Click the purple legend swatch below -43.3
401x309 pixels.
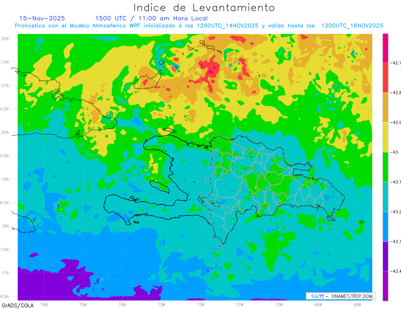pyautogui.click(x=385, y=256)
